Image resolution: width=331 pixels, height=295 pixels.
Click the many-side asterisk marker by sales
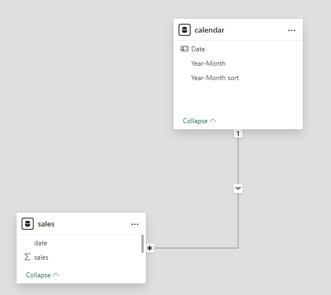point(150,248)
